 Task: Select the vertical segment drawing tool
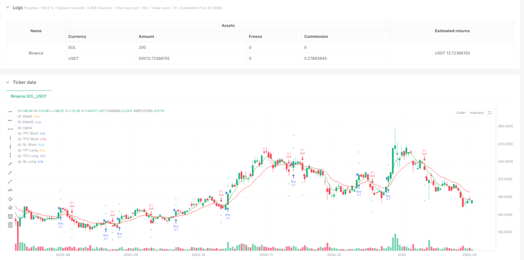coord(10,155)
